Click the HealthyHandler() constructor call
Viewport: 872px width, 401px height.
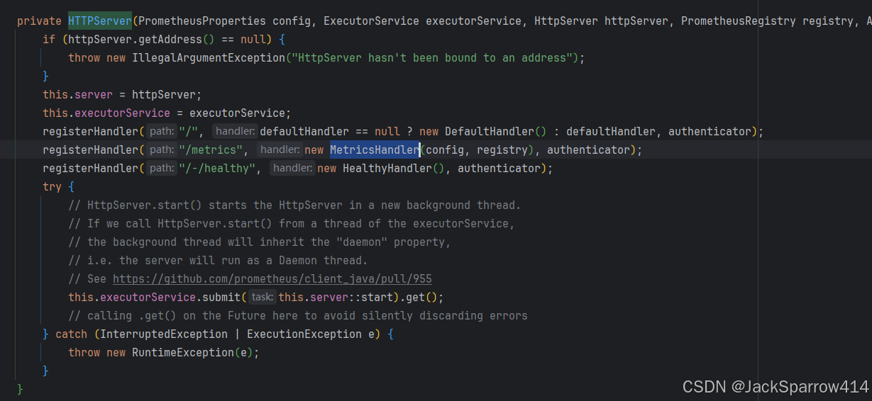click(392, 169)
